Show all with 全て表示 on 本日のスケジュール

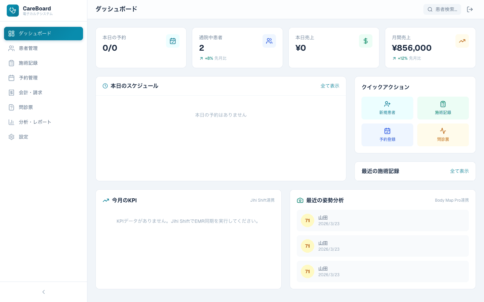click(x=330, y=86)
